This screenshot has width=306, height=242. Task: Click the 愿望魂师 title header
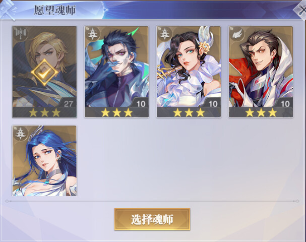55,10
